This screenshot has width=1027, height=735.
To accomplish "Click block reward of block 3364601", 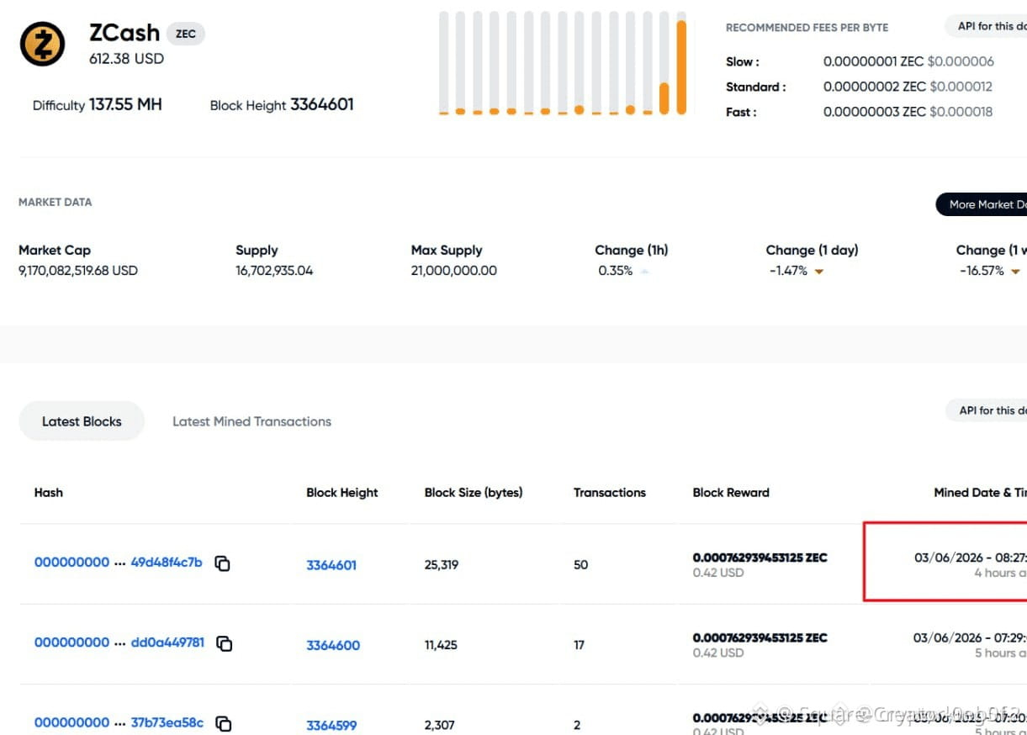I will tap(760, 558).
